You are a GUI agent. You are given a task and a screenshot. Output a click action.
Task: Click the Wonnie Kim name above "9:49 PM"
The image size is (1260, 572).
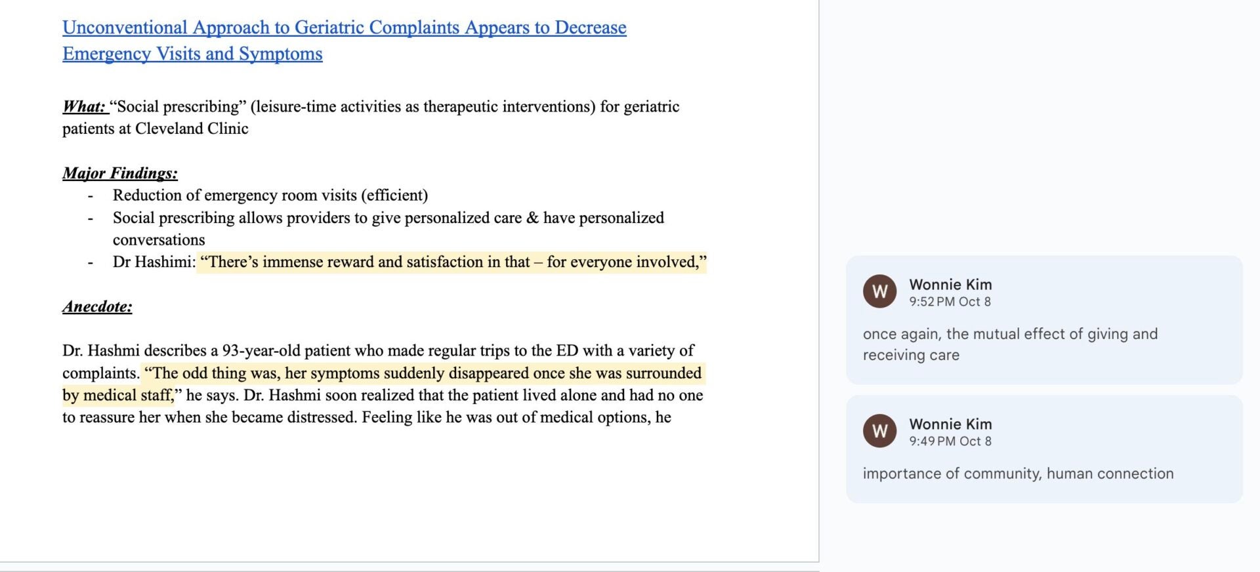950,424
